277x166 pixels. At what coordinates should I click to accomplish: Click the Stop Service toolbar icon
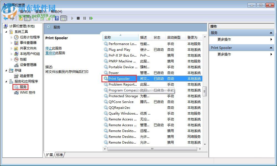[78, 18]
